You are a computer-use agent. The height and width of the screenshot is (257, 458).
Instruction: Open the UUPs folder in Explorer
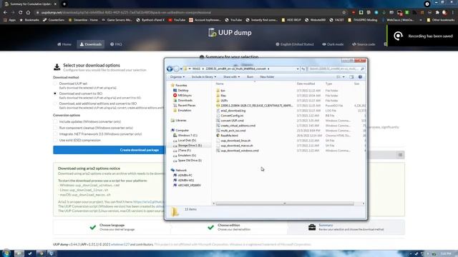(x=224, y=101)
